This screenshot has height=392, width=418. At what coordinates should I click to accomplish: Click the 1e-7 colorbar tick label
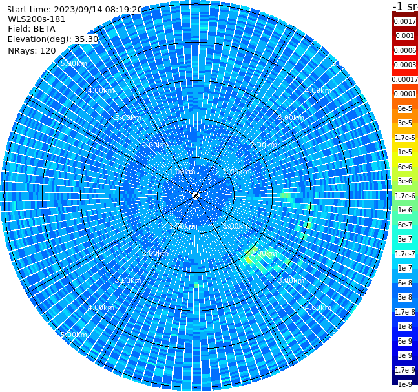tap(405, 268)
